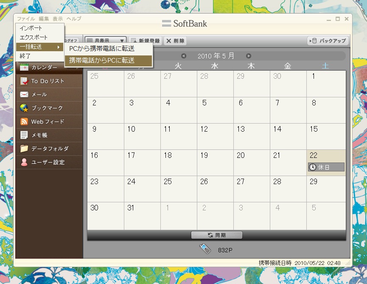This screenshot has height=284, width=367.
Task: Open the calendar icon in sidebar
Action: [24, 67]
